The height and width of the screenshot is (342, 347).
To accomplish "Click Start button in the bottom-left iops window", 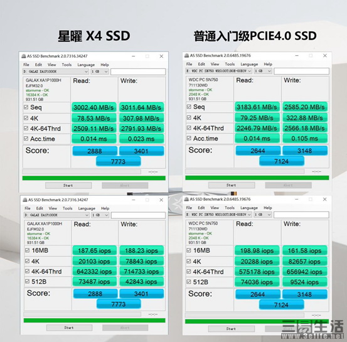I will click(x=69, y=328).
